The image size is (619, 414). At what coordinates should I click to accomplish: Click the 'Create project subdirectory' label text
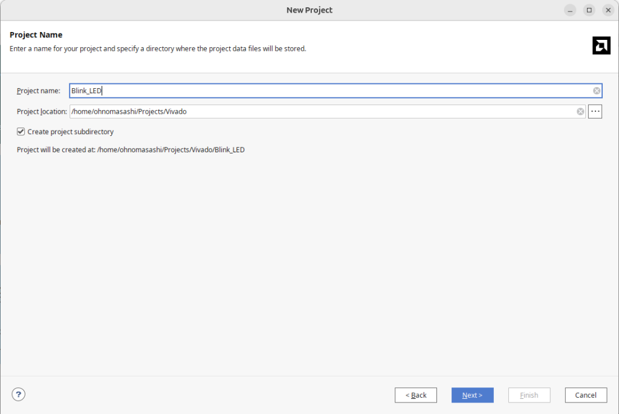pos(70,132)
